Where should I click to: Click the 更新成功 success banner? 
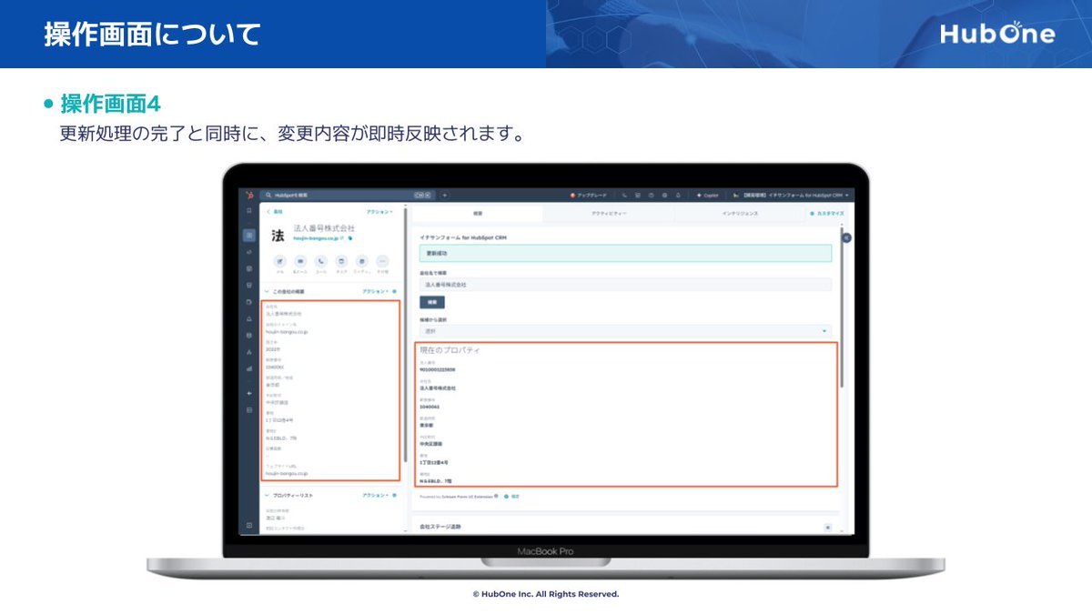[x=625, y=253]
